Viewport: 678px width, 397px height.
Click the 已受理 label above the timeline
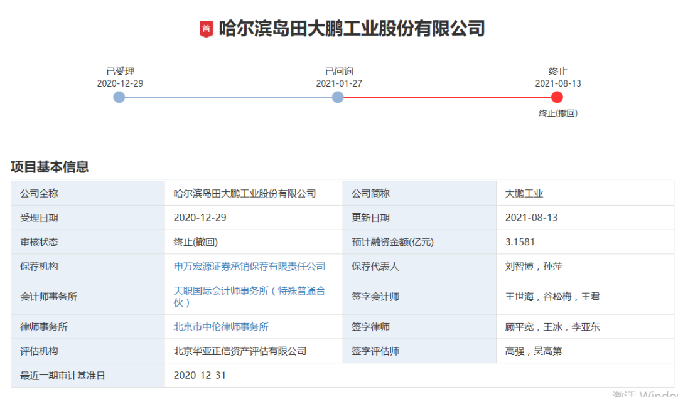click(x=120, y=71)
